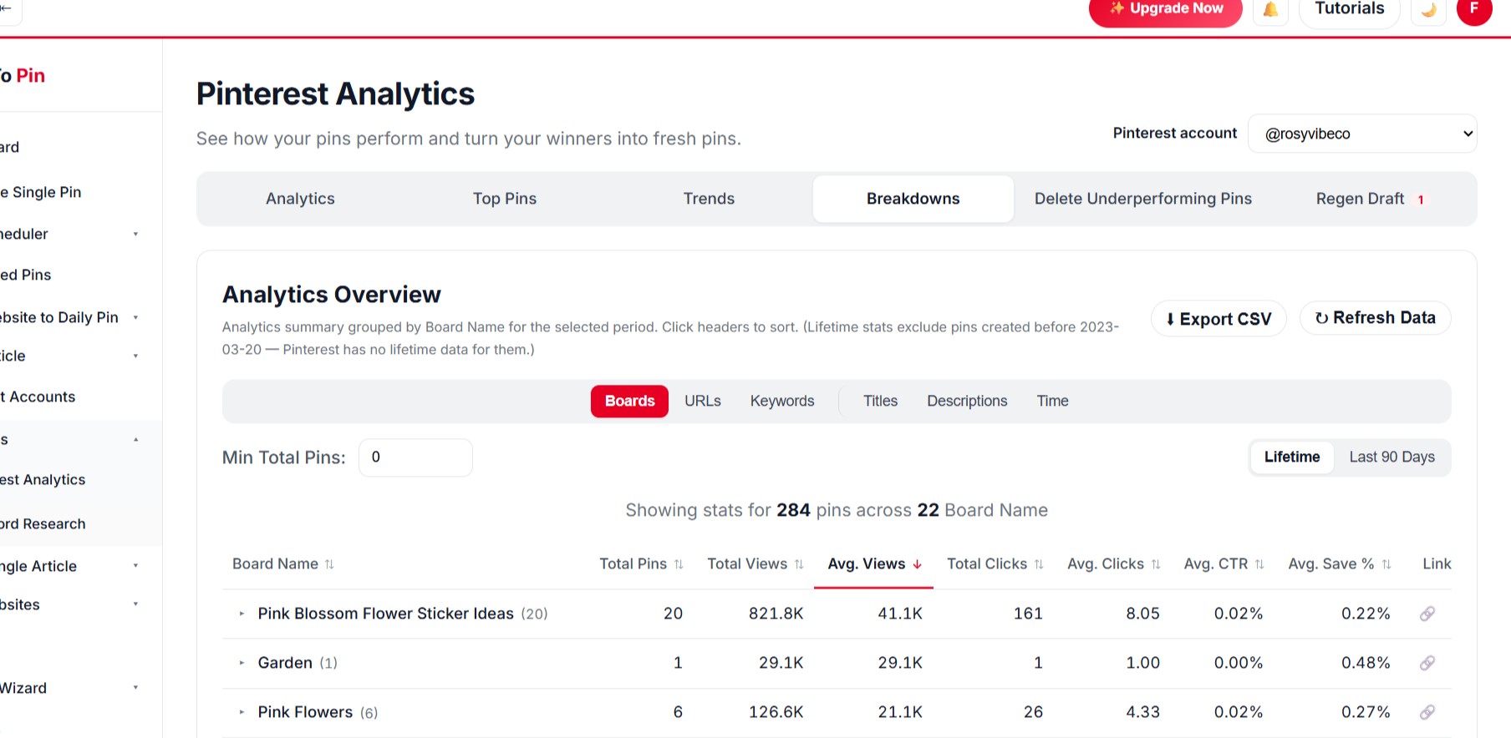This screenshot has width=1511, height=738.
Task: Expand Website to Daily Pin submenu
Action: coord(135,318)
